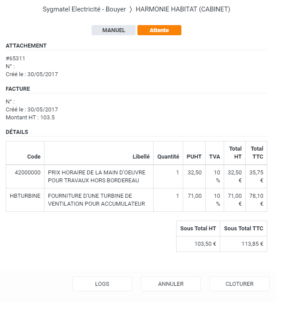This screenshot has width=284, height=314.
Task: Click the Code column header
Action: pyautogui.click(x=34, y=157)
